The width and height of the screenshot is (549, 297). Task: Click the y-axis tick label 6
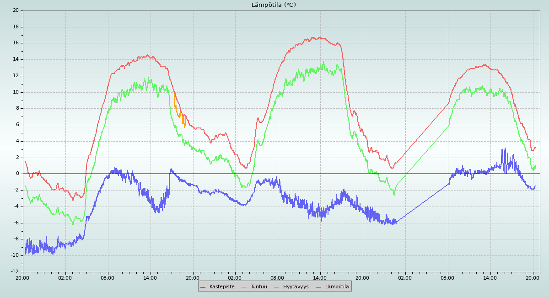[x=17, y=124]
